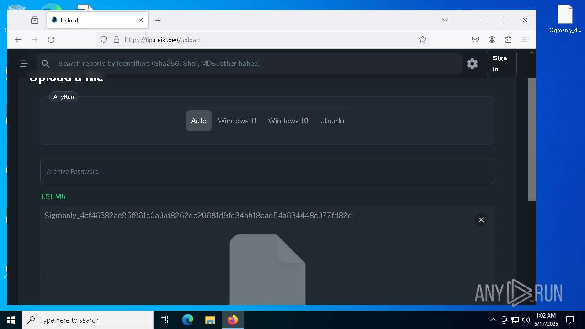585x329 pixels.
Task: Show hidden system tray icons
Action: tap(493, 320)
